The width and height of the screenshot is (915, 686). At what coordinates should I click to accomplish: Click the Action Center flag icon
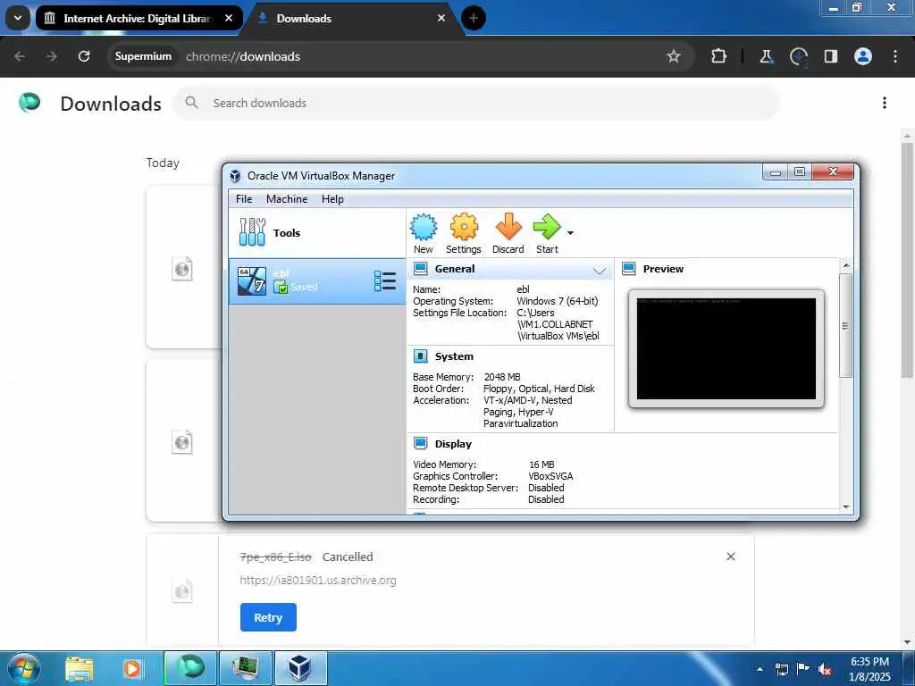click(803, 669)
